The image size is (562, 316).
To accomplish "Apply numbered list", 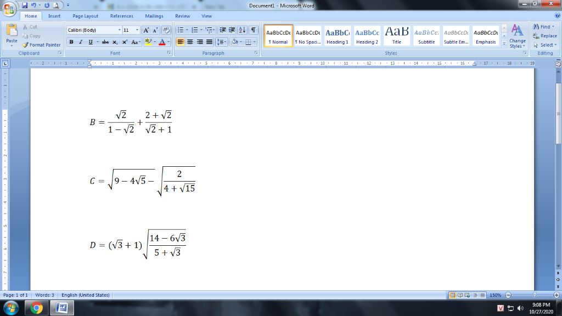I will coord(195,30).
